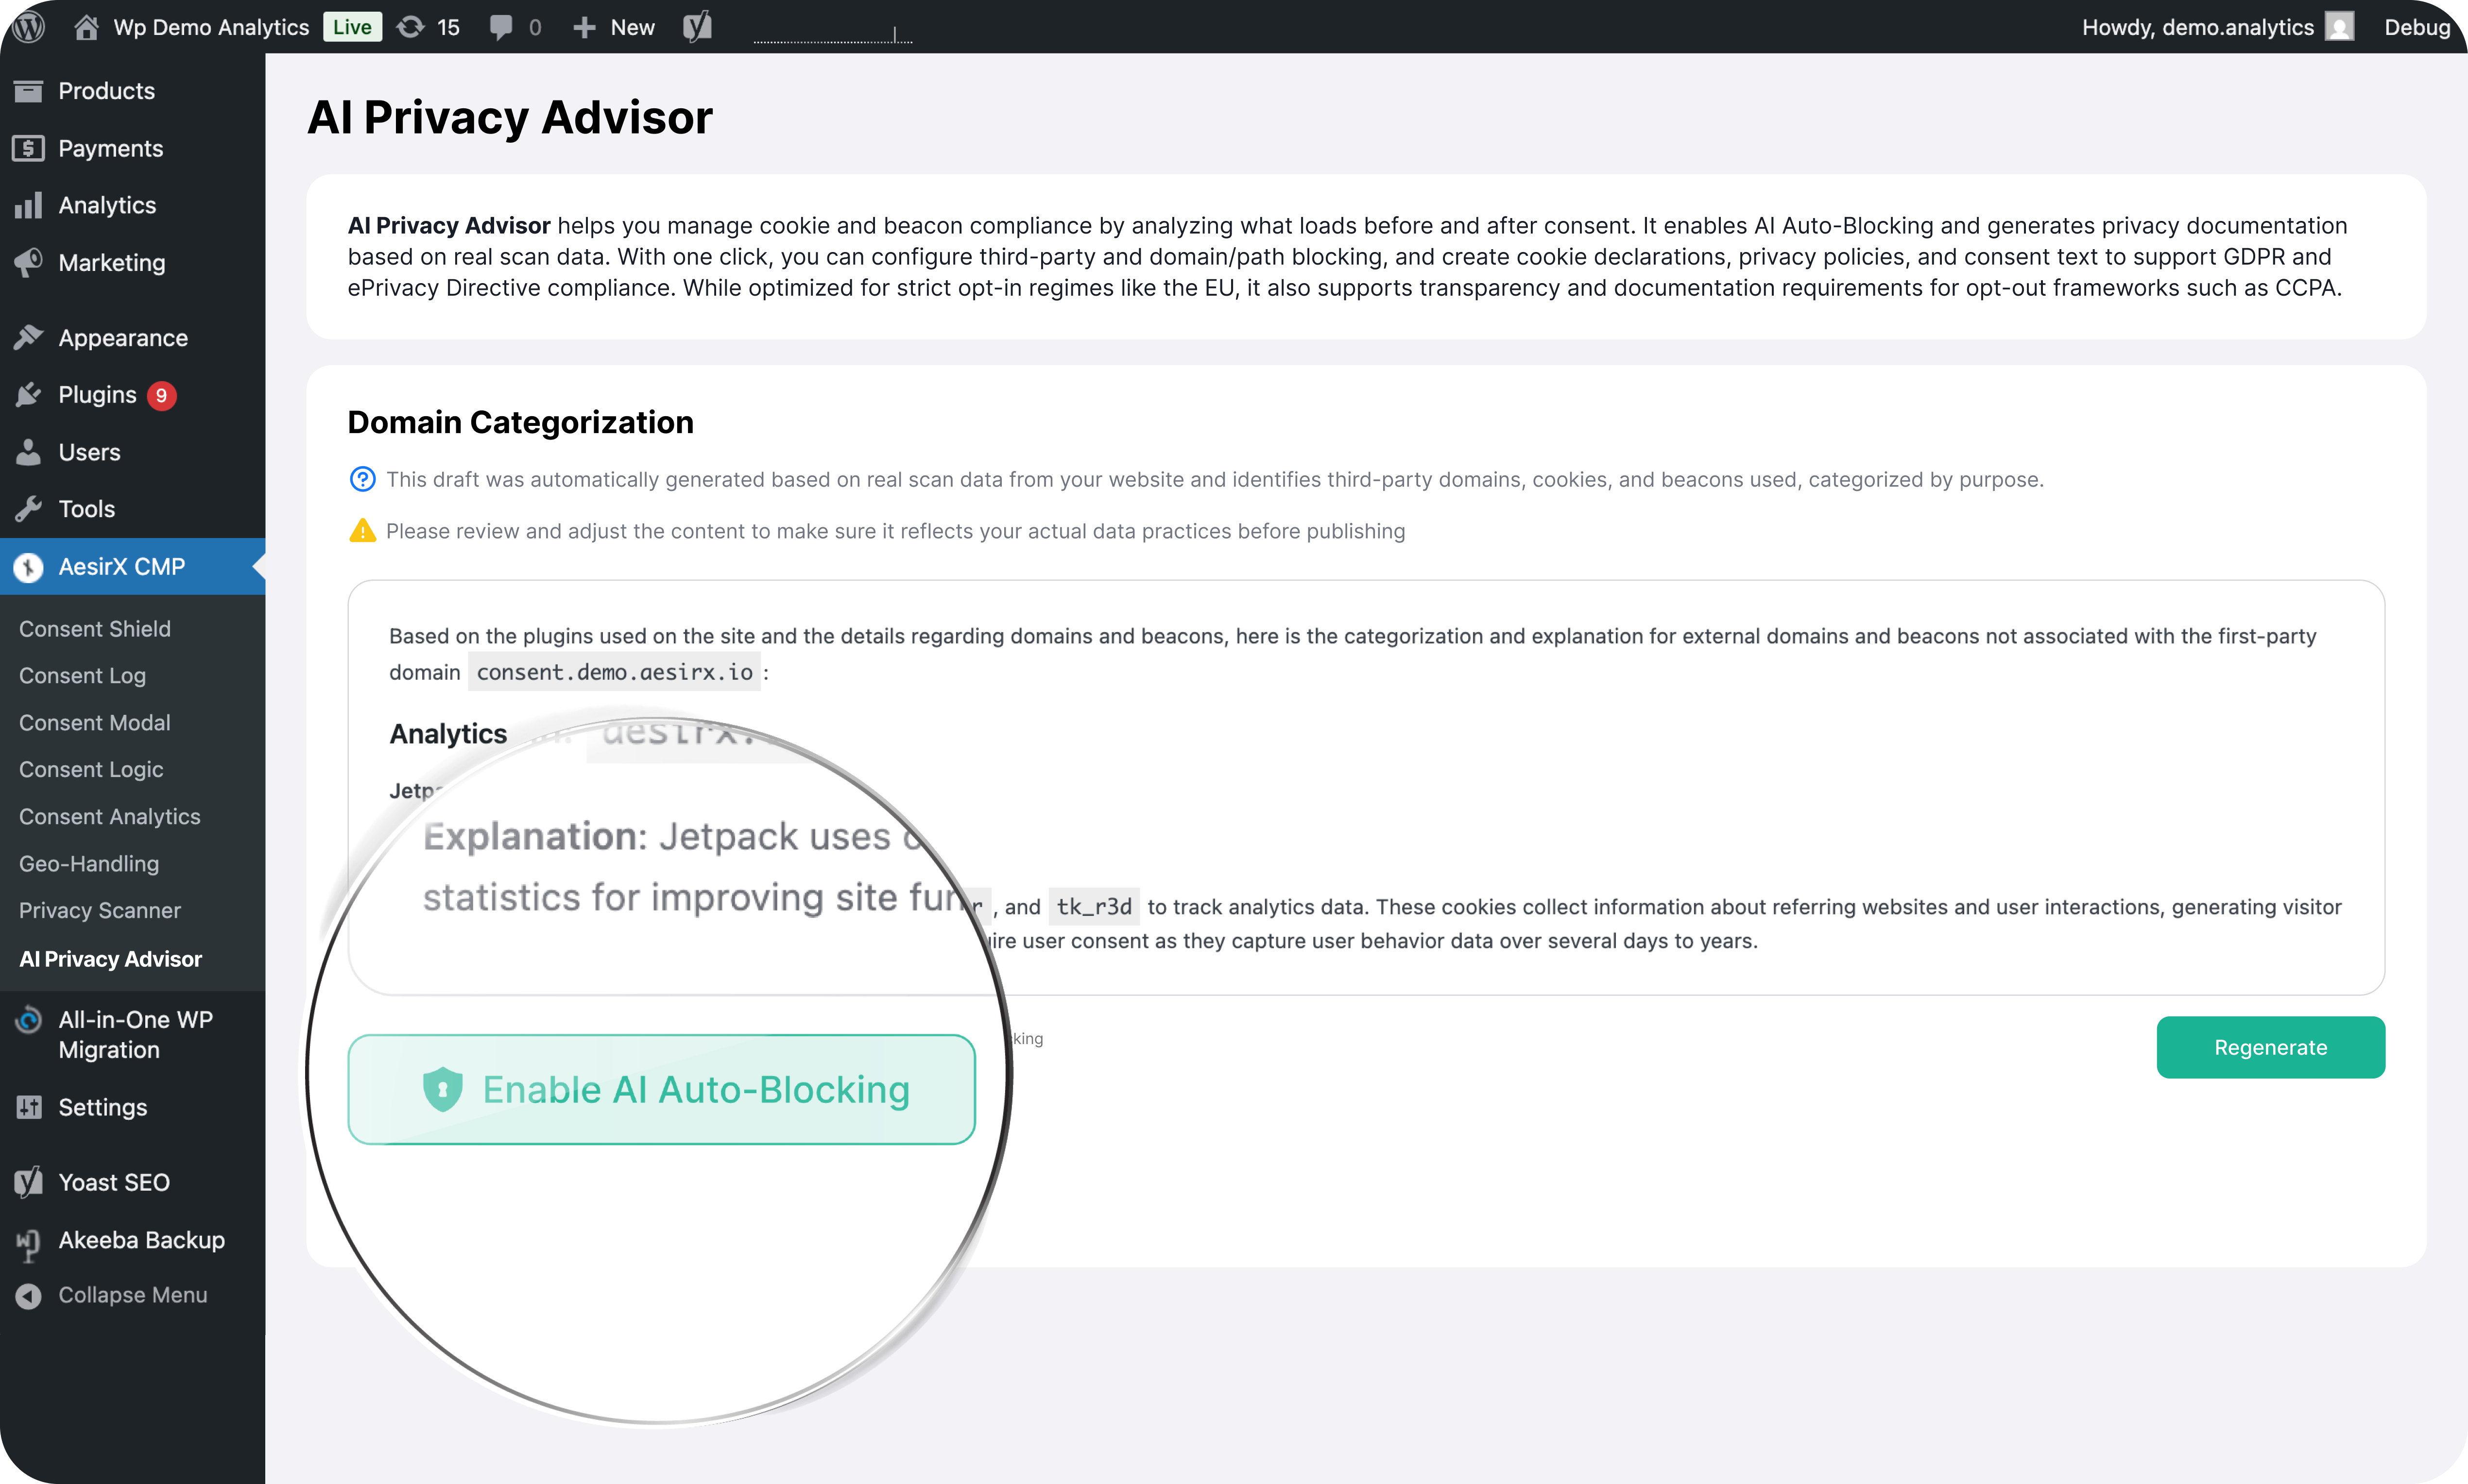Click the New label in admin bar
2468x1484 pixels.
(x=632, y=27)
